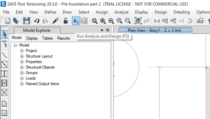The image size is (210, 119).
Task: Run Analysis and Design button
Action: pos(76,21)
